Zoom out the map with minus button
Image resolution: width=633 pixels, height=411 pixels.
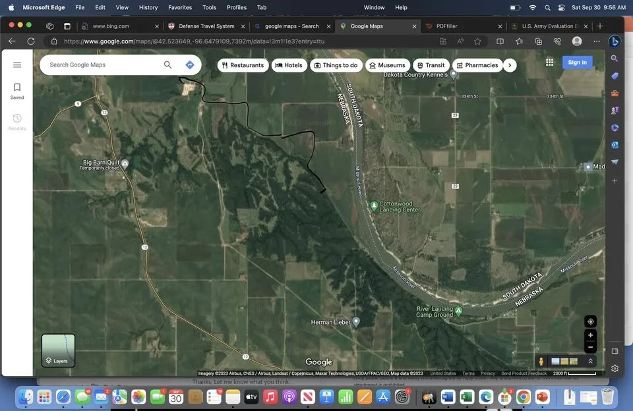click(x=590, y=347)
